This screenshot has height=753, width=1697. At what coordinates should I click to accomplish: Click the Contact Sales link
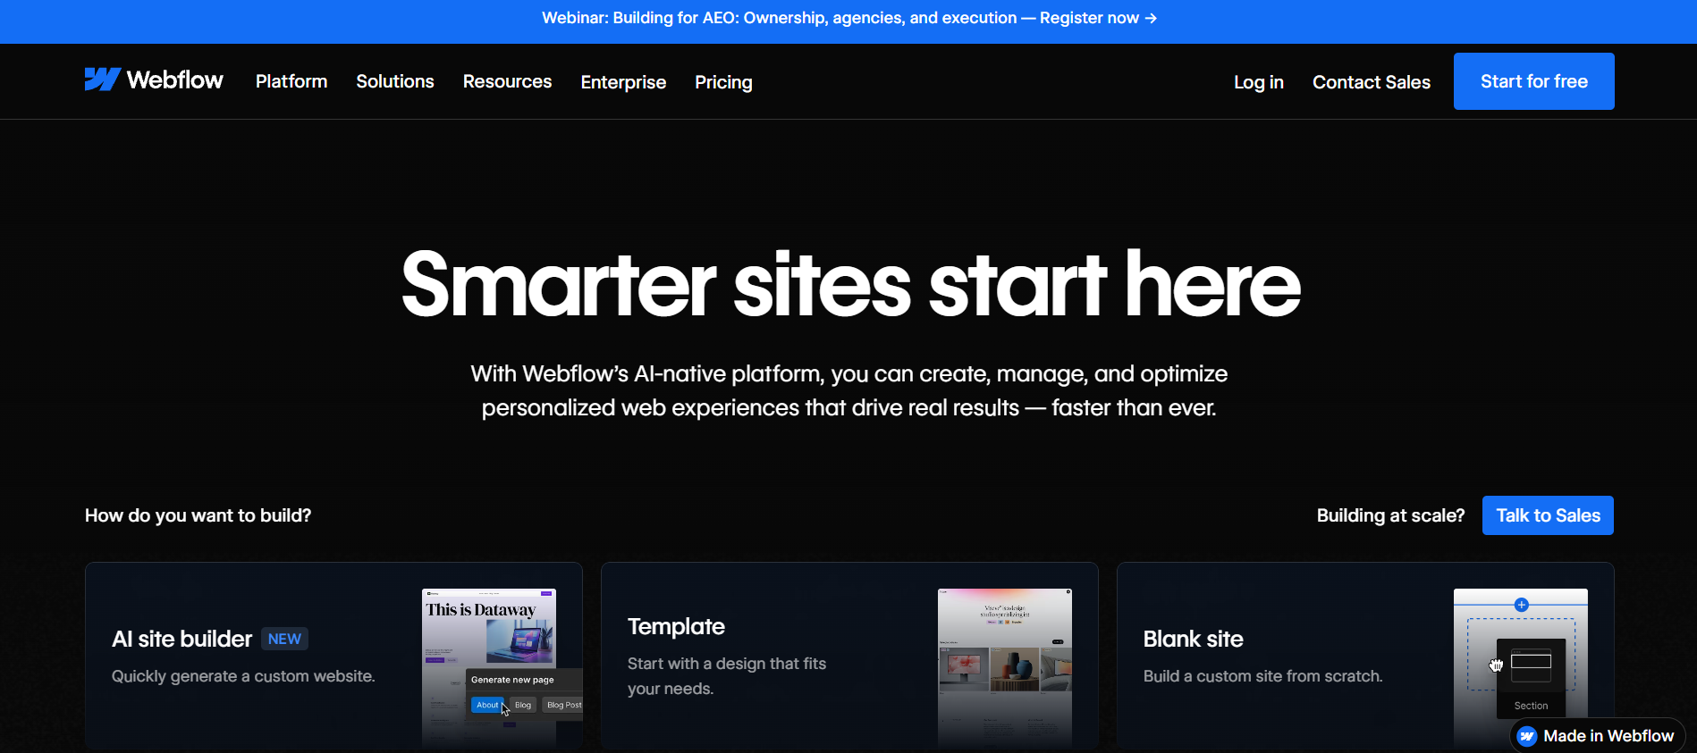[1371, 82]
